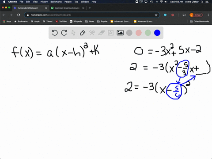Click the Sat 9:58 AM clock
Viewport: 212px width, 159px height.
pyautogui.click(x=177, y=2)
